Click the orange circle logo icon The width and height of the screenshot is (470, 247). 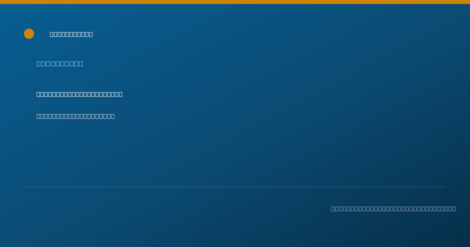(x=29, y=34)
